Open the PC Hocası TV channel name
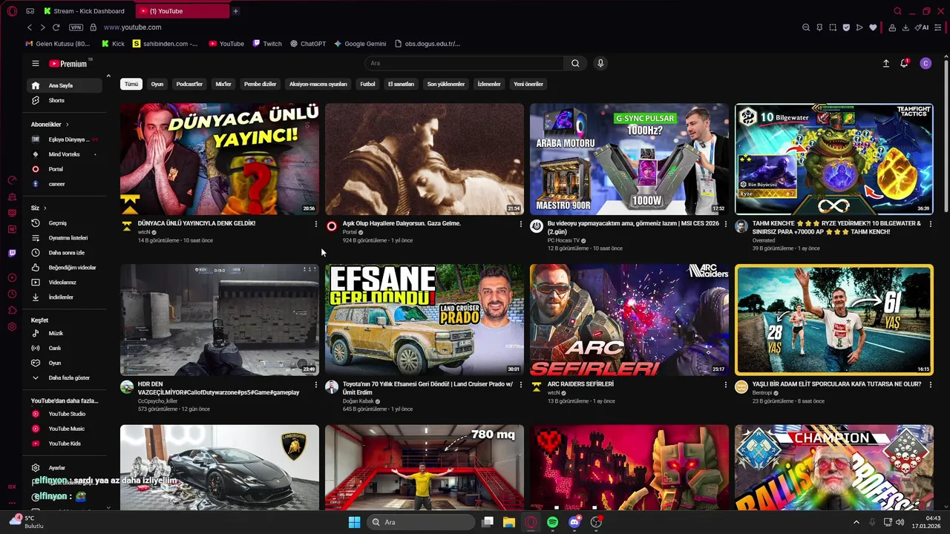Screen dimensions: 950x534 pyautogui.click(x=563, y=240)
